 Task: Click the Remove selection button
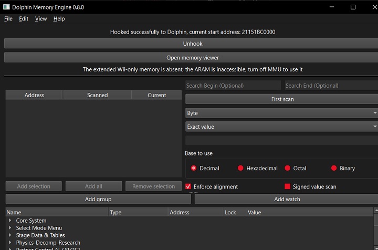pos(153,186)
